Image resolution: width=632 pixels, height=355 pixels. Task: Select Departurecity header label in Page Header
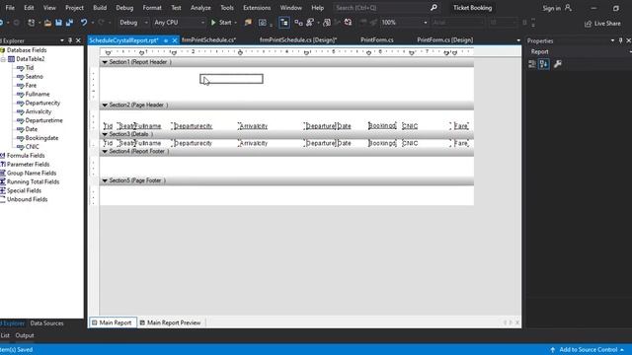[x=194, y=126]
